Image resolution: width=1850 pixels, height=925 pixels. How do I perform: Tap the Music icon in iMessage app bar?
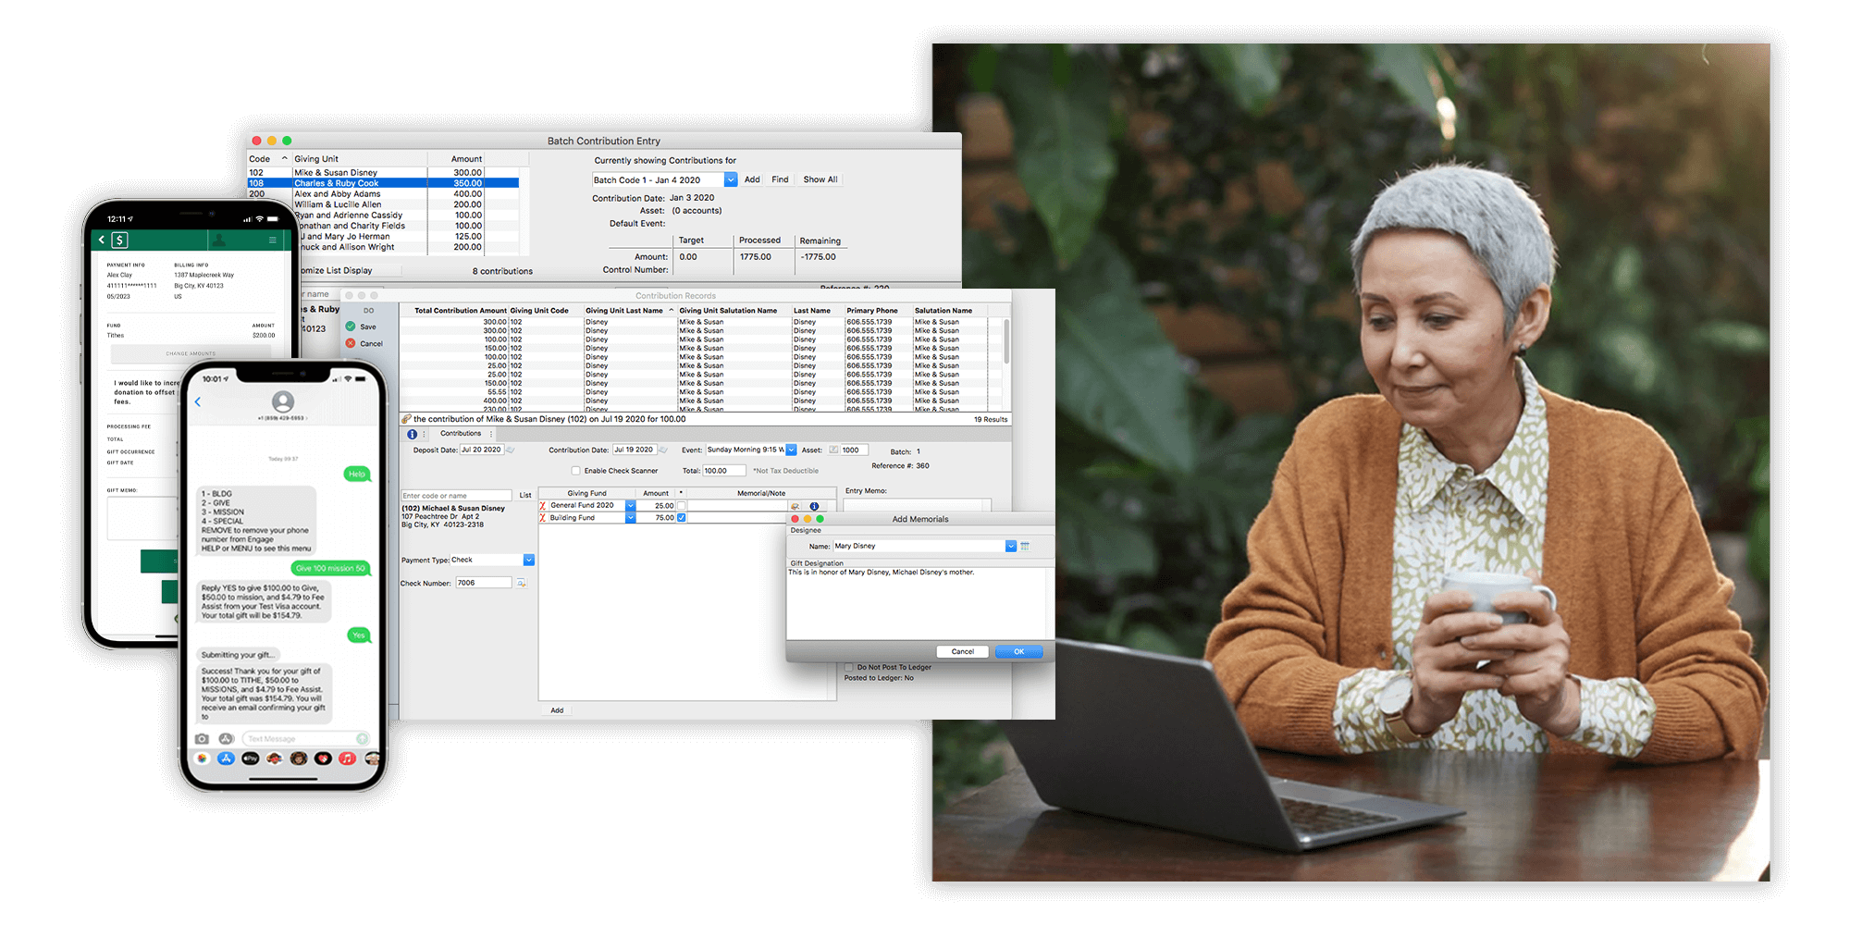(x=346, y=758)
